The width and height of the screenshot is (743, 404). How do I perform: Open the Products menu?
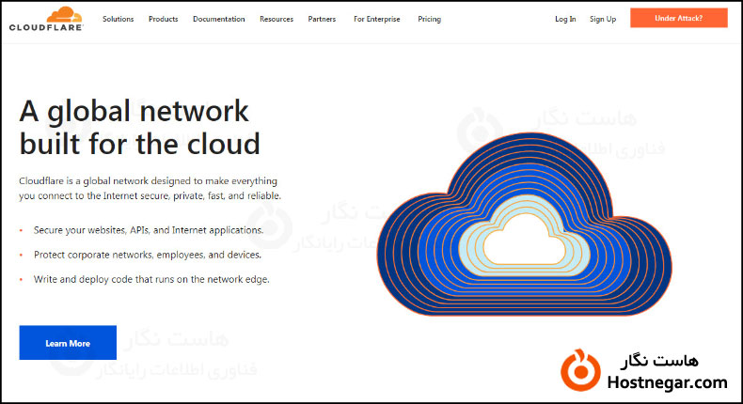point(163,19)
